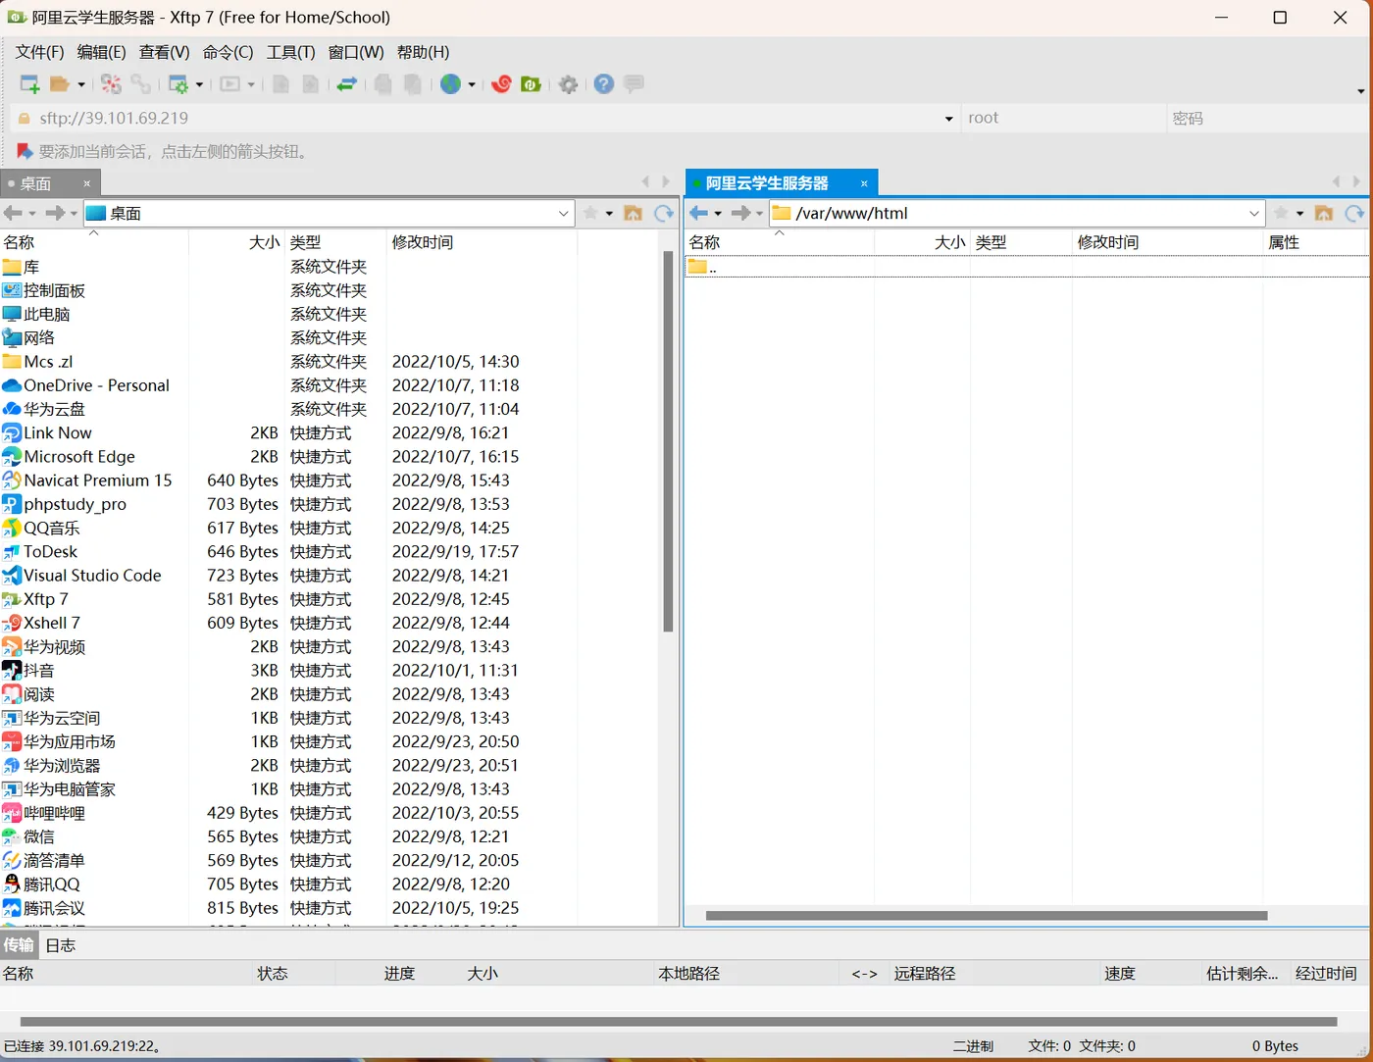Expand the local 桌面 path dropdown

click(563, 213)
